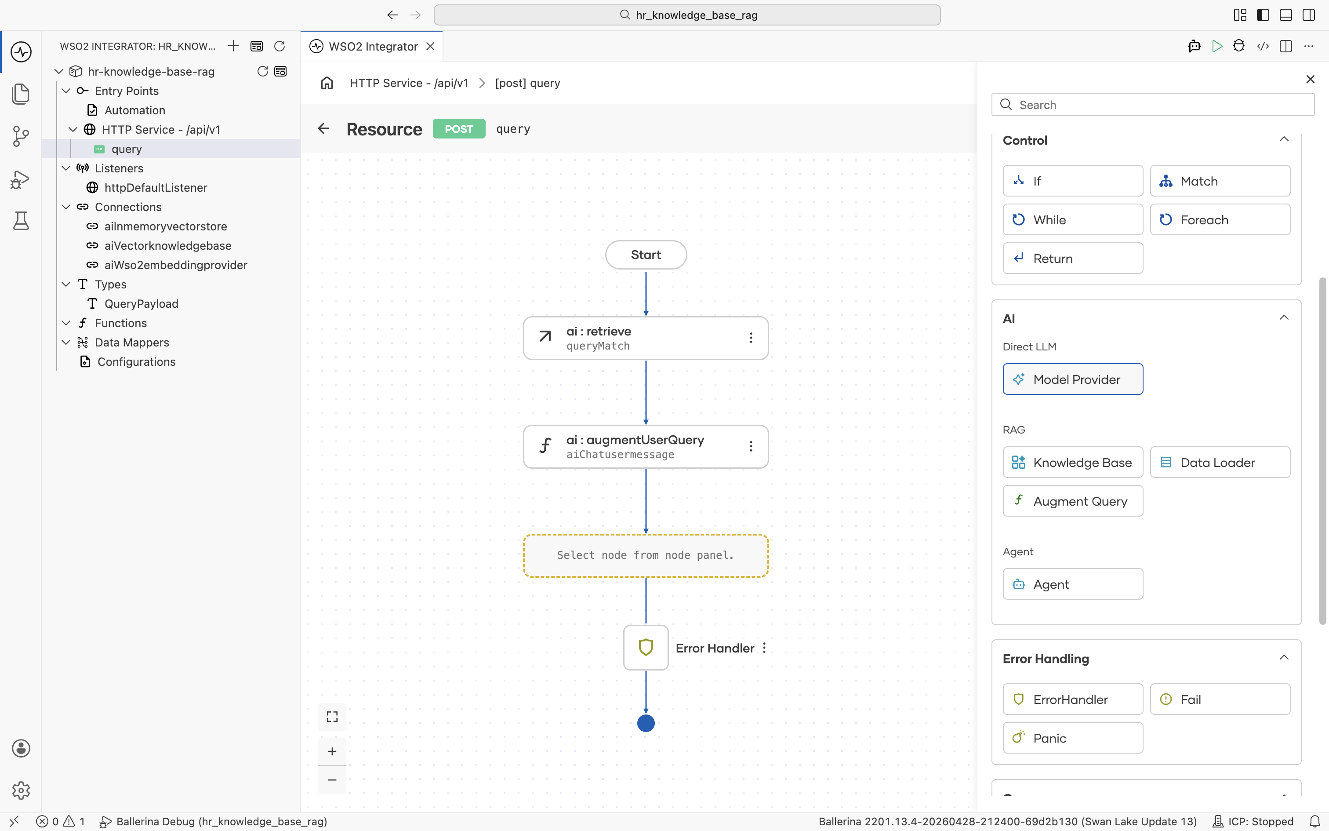Add a Return node
This screenshot has width=1329, height=831.
coord(1072,259)
